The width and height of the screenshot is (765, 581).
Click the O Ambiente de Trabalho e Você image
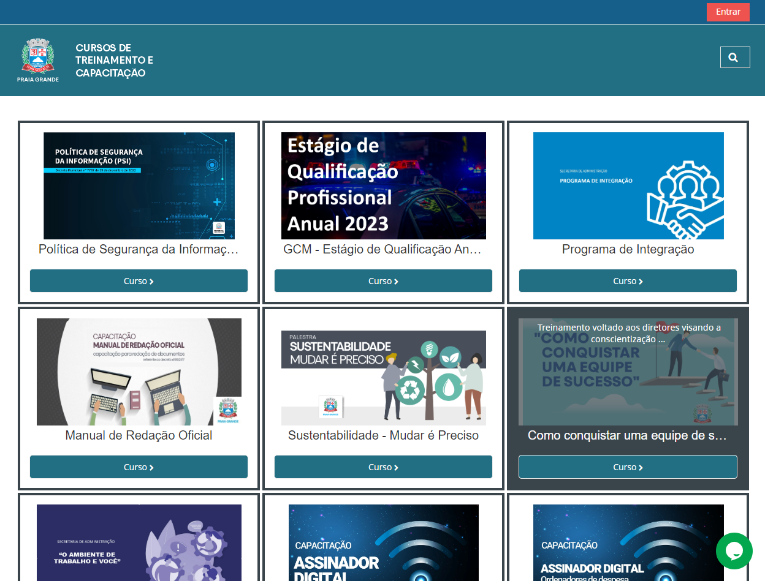(139, 542)
